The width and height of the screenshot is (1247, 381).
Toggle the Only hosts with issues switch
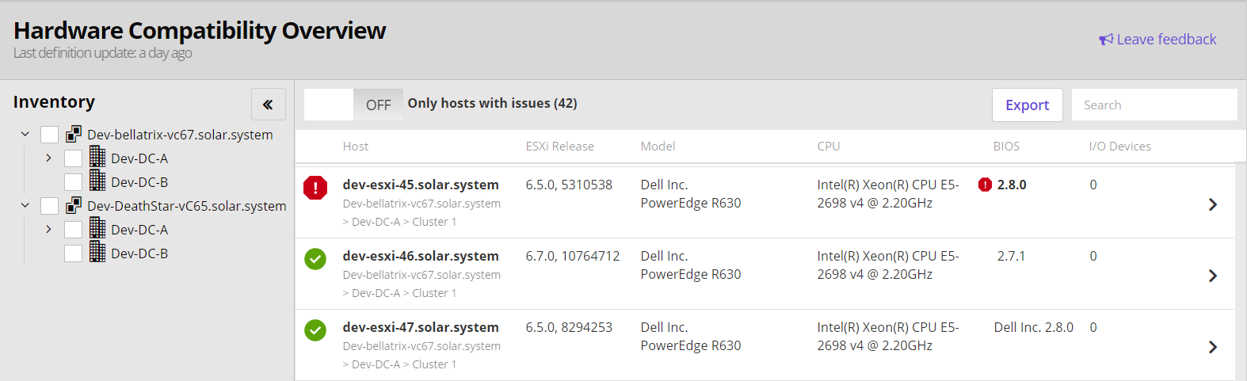(353, 105)
